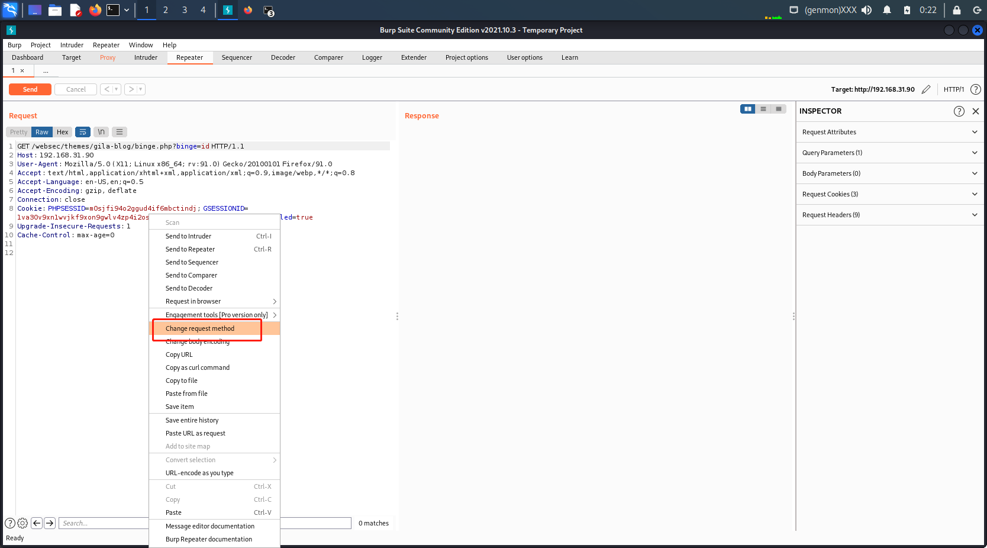The width and height of the screenshot is (987, 548).
Task: Click the Cancel button
Action: 76,89
